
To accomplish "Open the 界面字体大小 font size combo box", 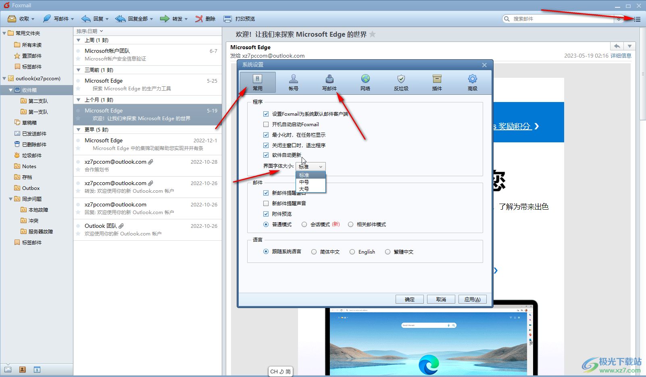I will coord(310,167).
